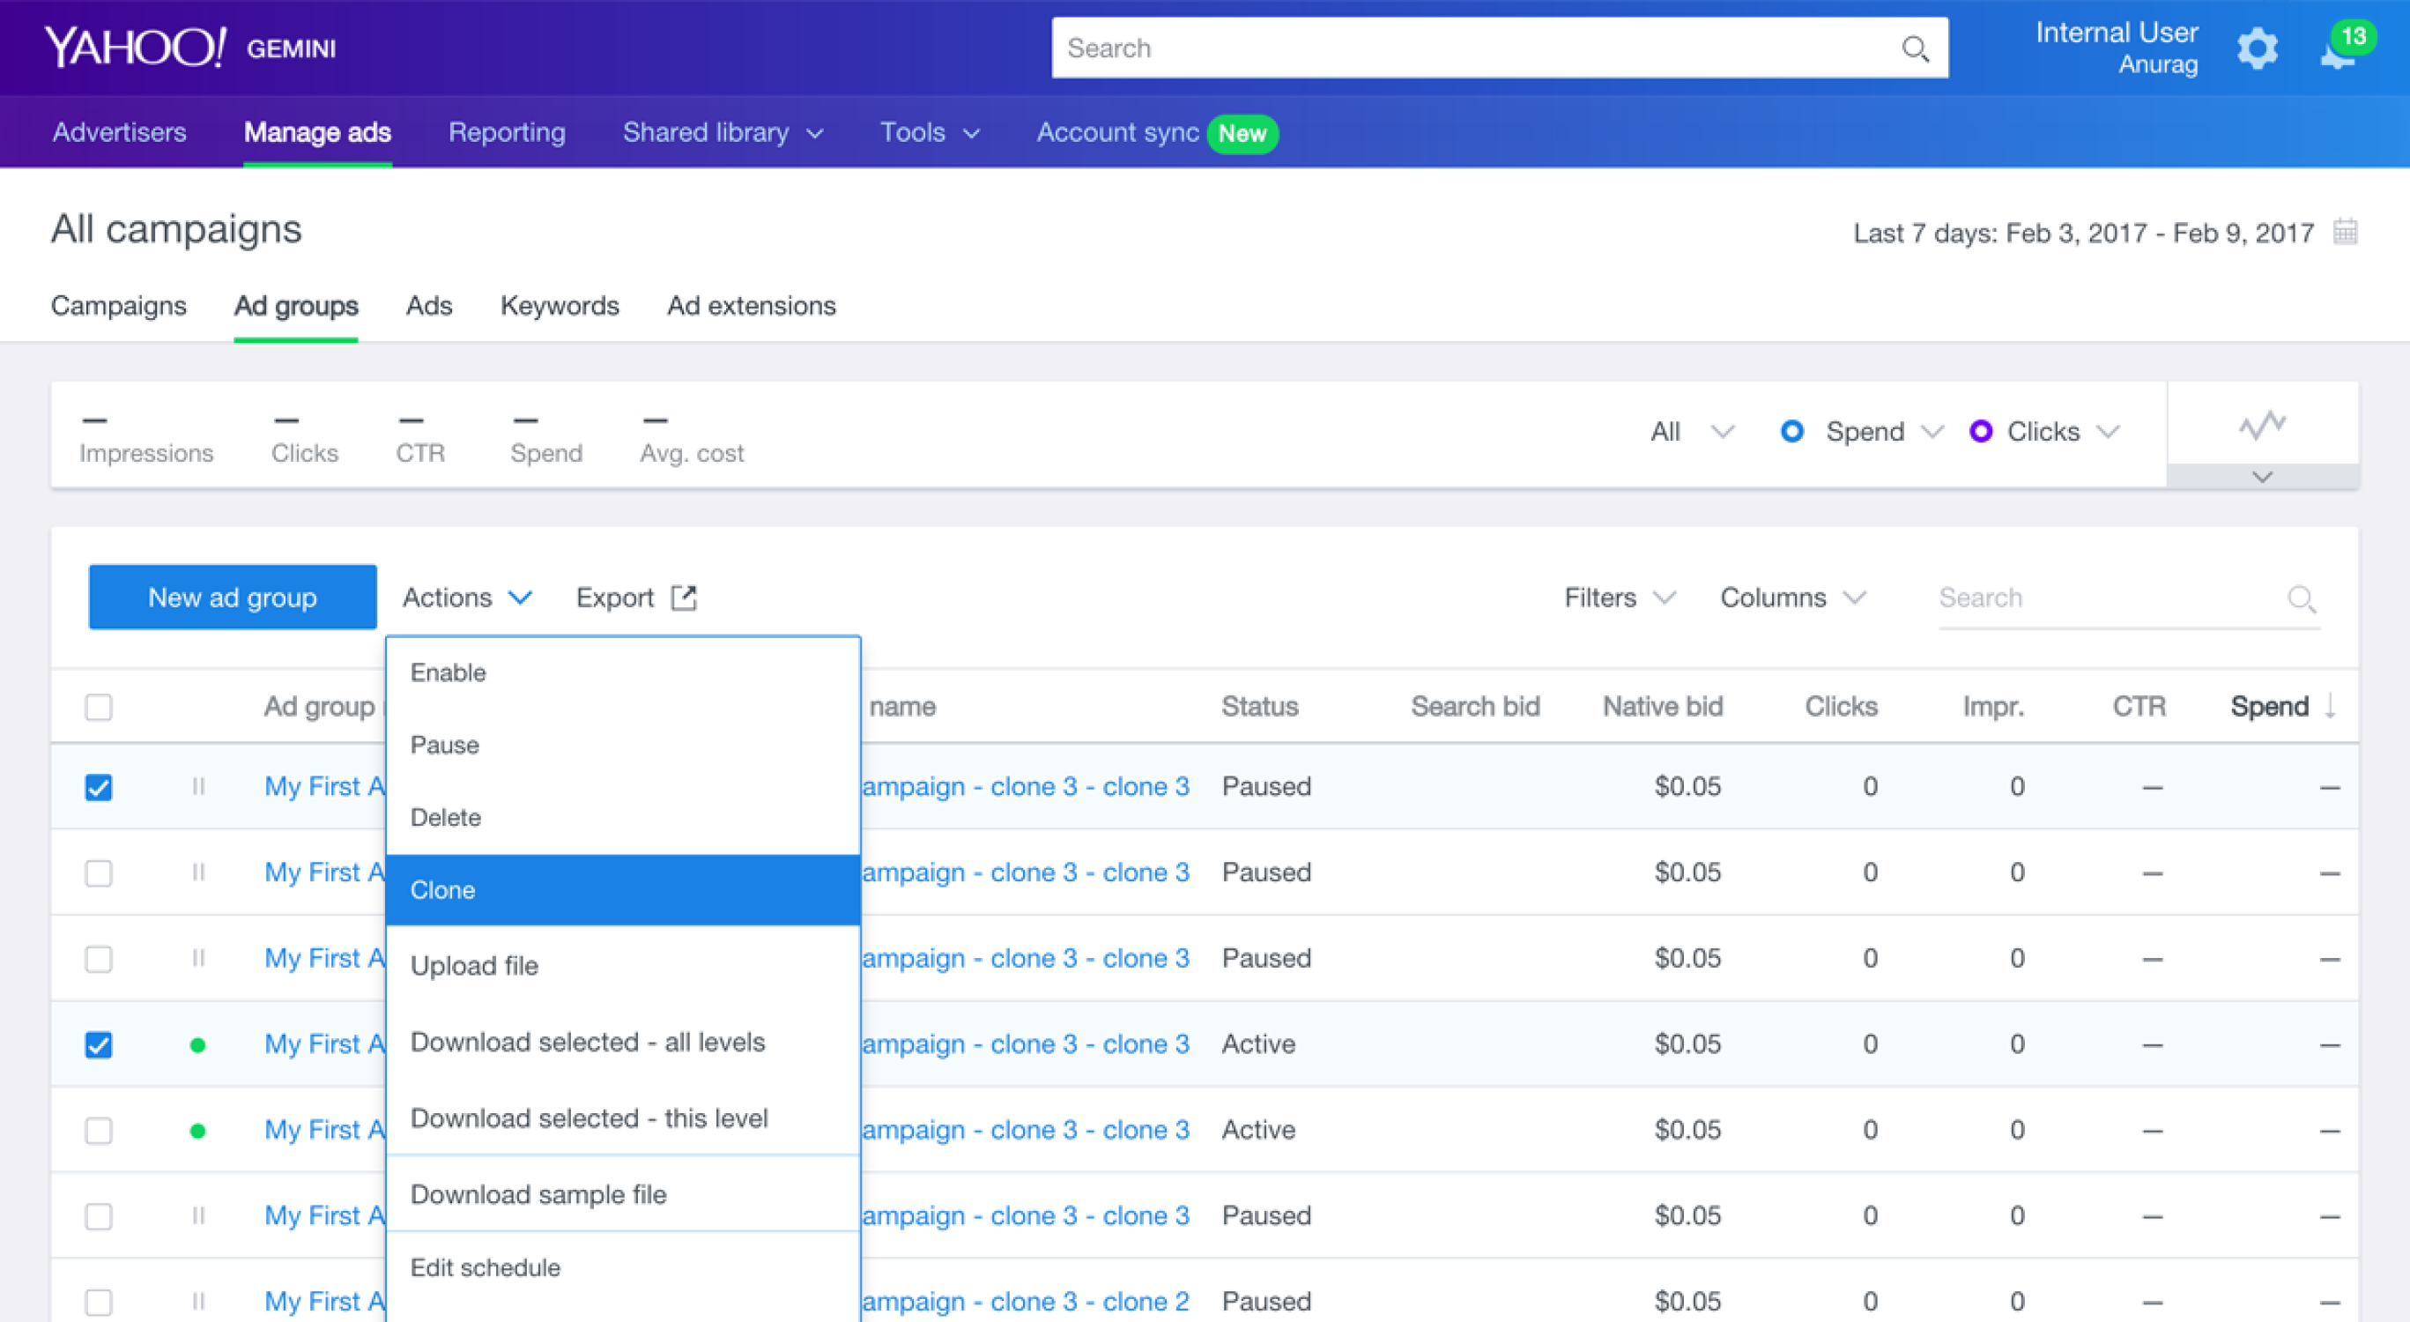Switch to the Keywords tab
This screenshot has height=1322, width=2410.
560,306
